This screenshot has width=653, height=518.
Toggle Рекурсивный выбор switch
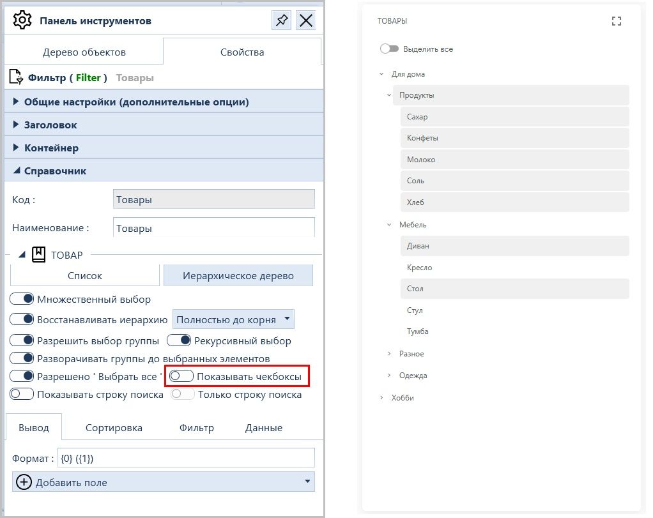tap(179, 340)
